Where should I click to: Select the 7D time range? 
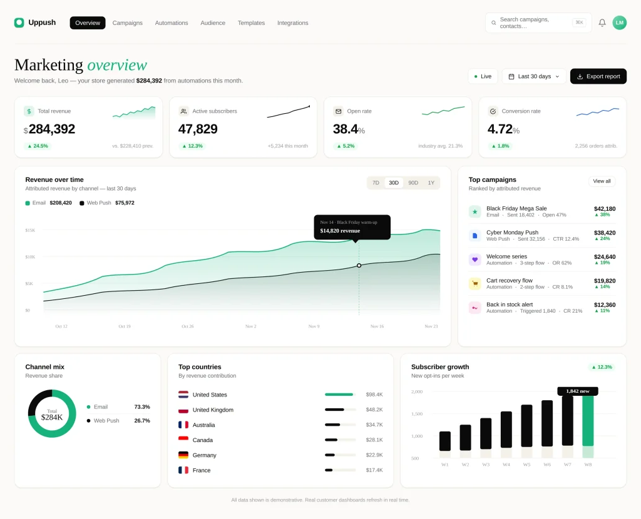[x=376, y=183]
